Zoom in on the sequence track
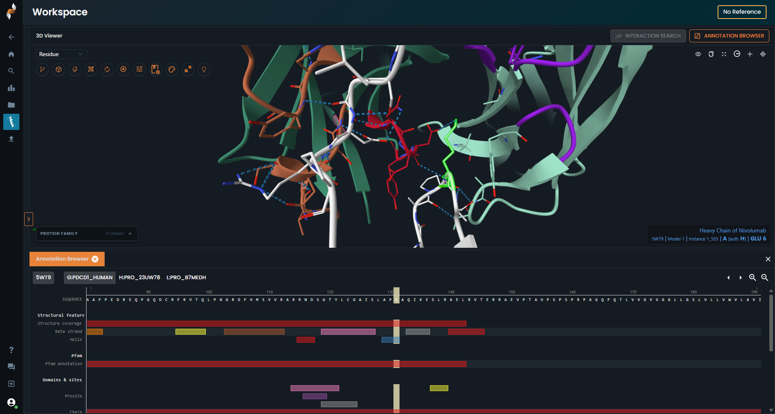Screen dimensions: 775x414 pyautogui.click(x=752, y=278)
